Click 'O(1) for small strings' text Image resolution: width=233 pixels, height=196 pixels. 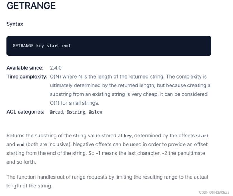click(x=74, y=103)
